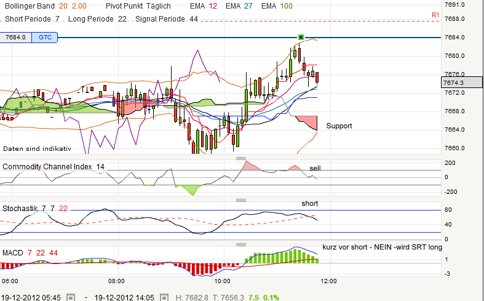Click the current price tag 7674.3
The width and height of the screenshot is (484, 301).
[x=462, y=82]
